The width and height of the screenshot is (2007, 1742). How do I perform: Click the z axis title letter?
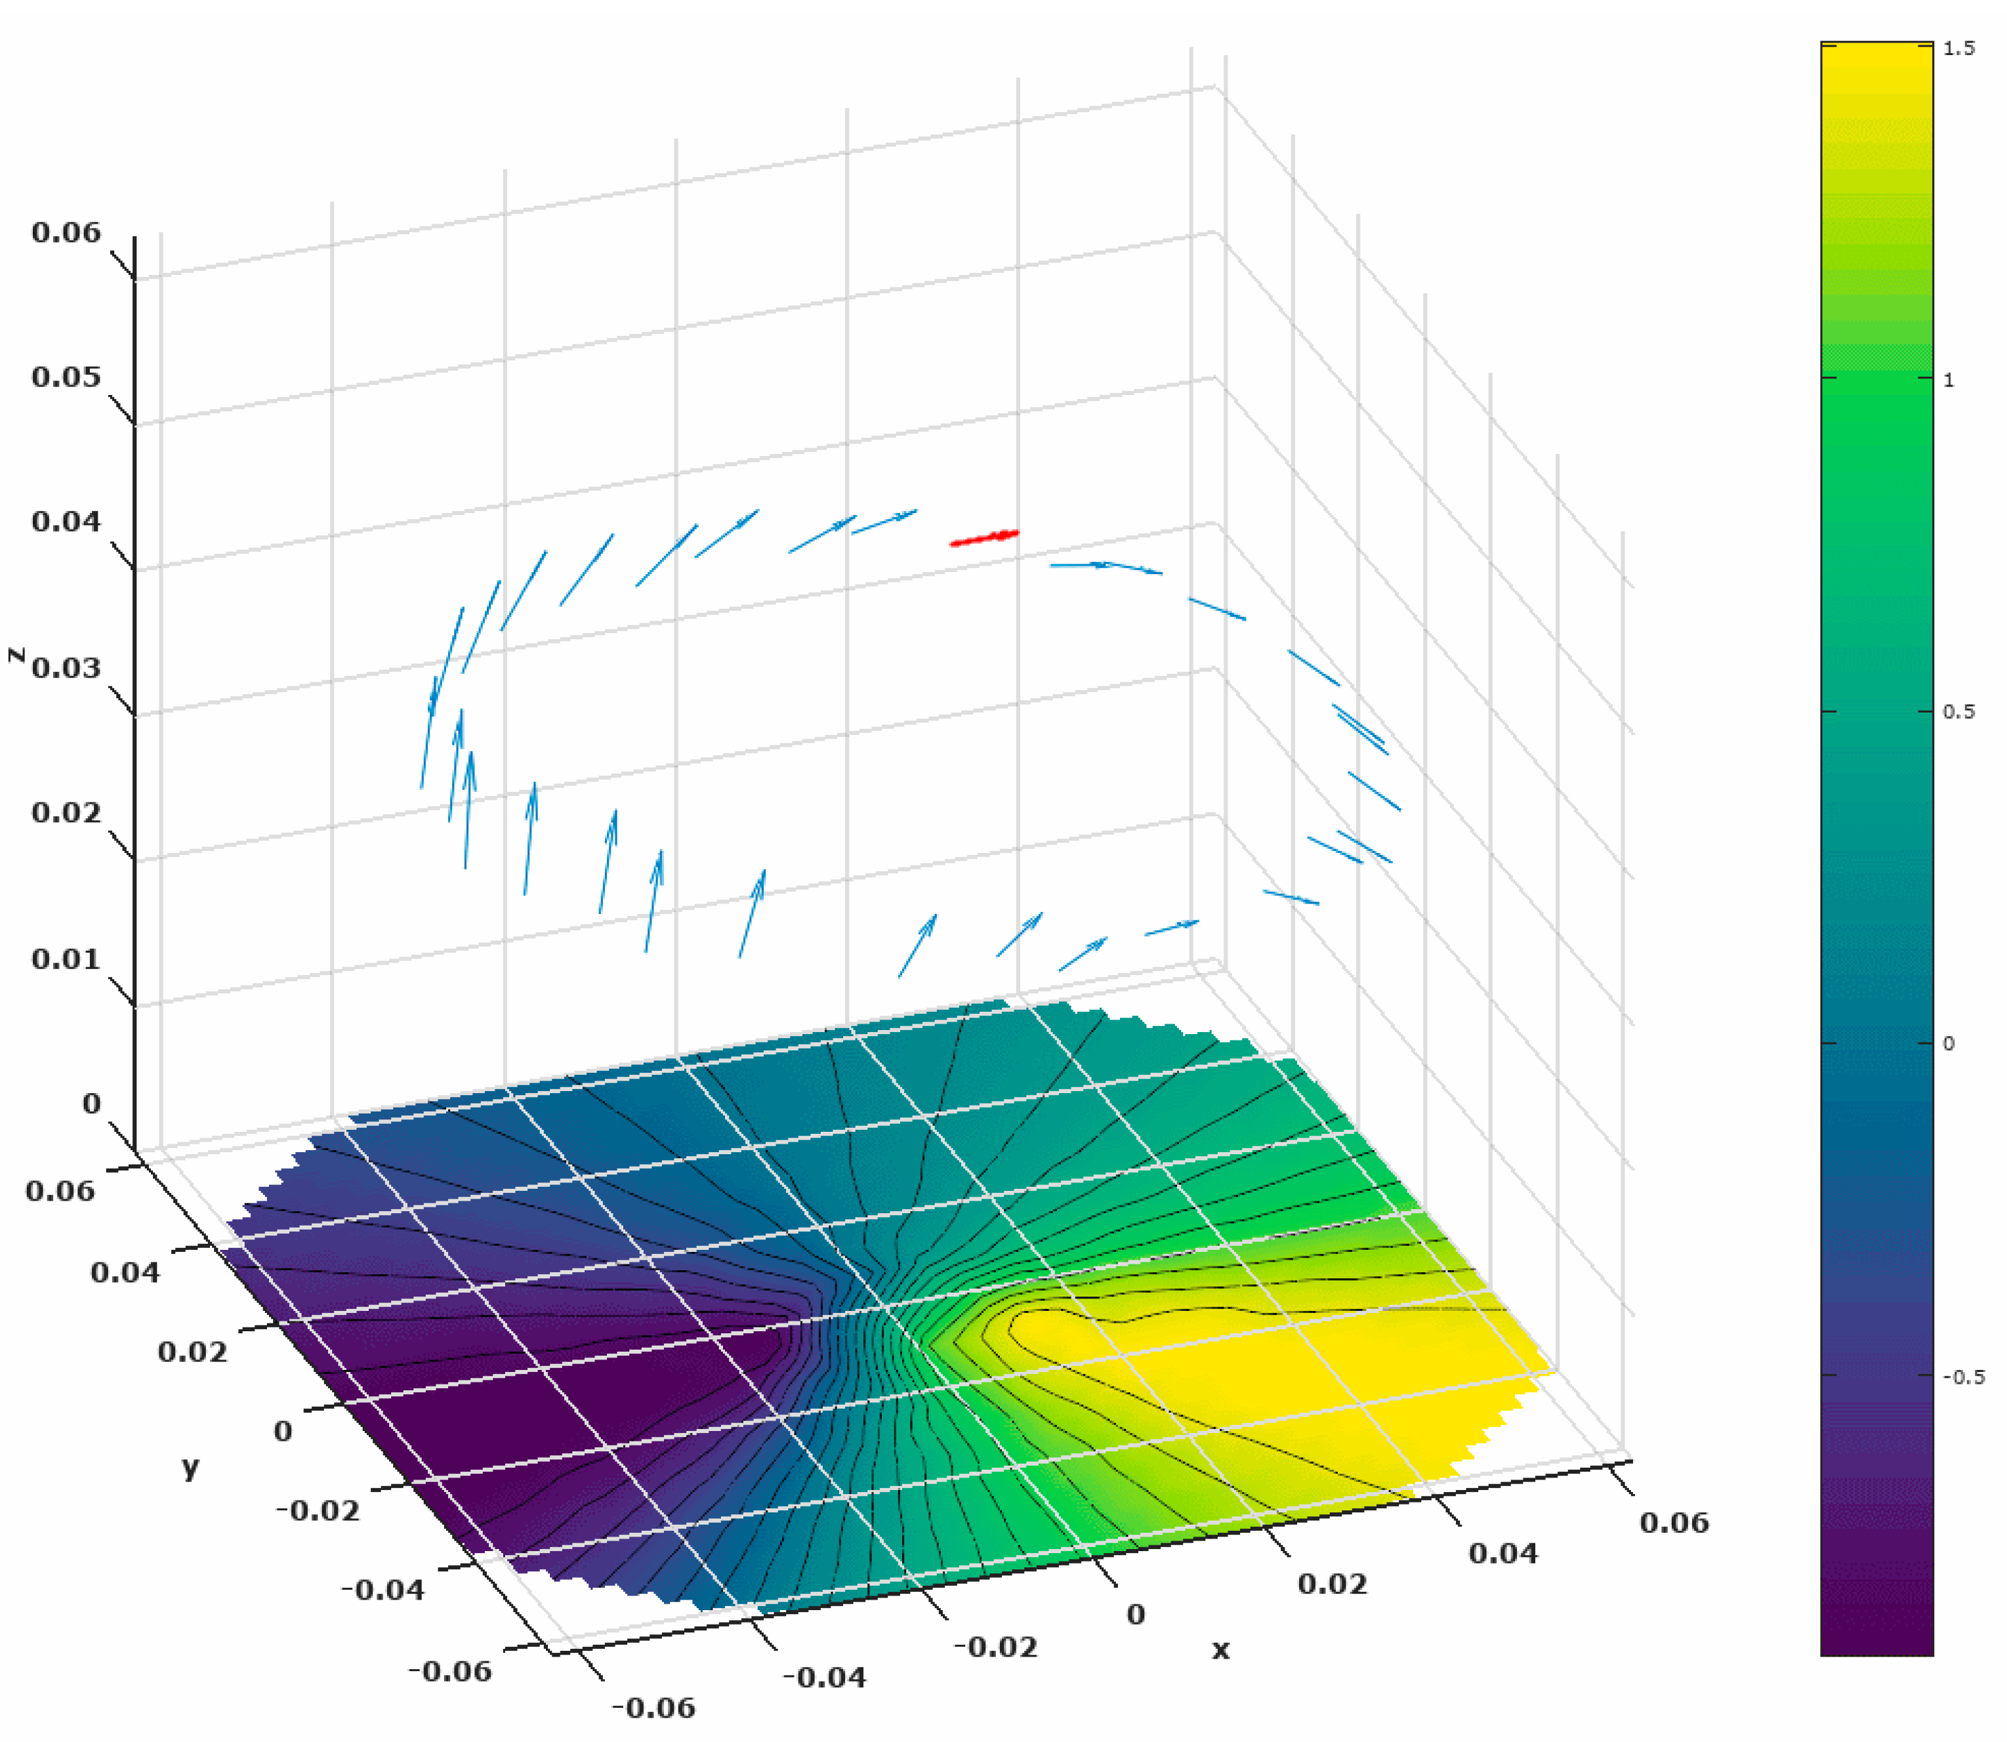tap(16, 654)
